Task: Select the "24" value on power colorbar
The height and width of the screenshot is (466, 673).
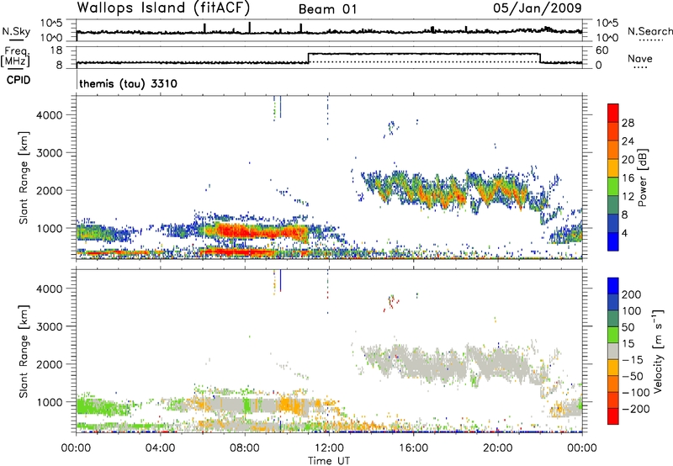Action: coord(628,141)
